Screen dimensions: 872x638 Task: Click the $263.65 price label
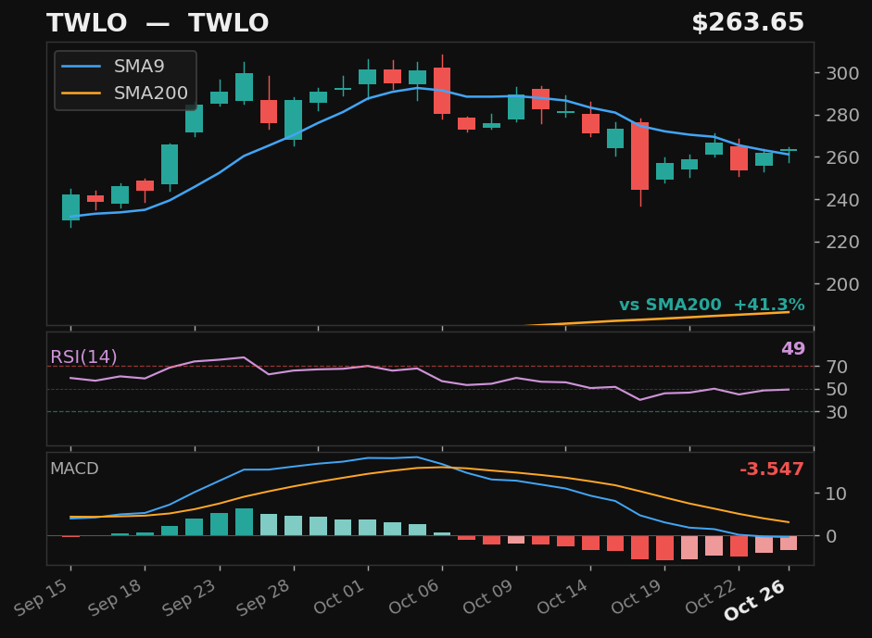748,23
